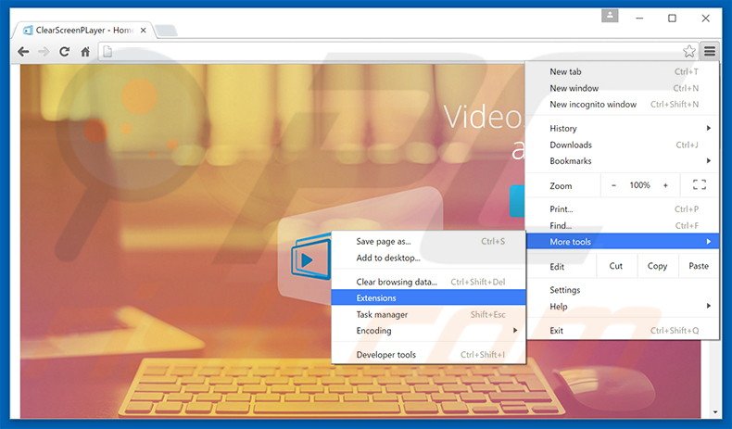
Task: Click the forward navigation arrow
Action: point(44,52)
